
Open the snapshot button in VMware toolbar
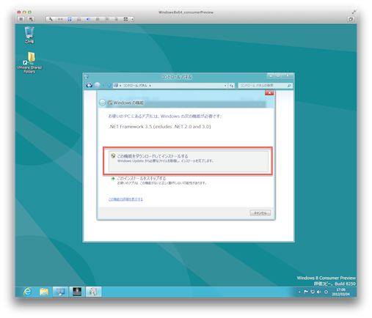(x=31, y=19)
